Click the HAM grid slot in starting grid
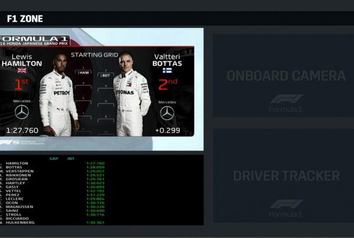 [83, 73]
